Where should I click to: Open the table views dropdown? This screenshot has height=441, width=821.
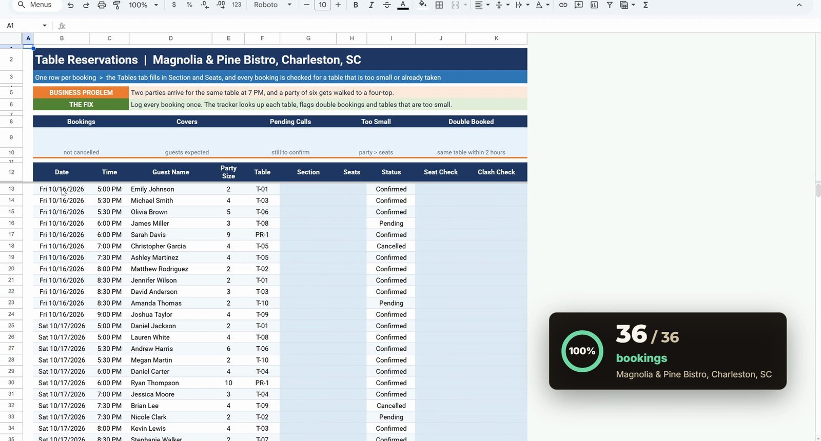click(628, 5)
